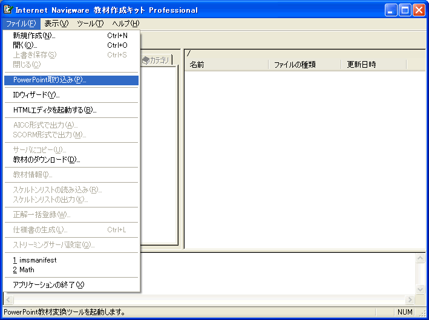Screen dimensions: 429x320
Task: Open recent file 2 Math
Action: 71,270
